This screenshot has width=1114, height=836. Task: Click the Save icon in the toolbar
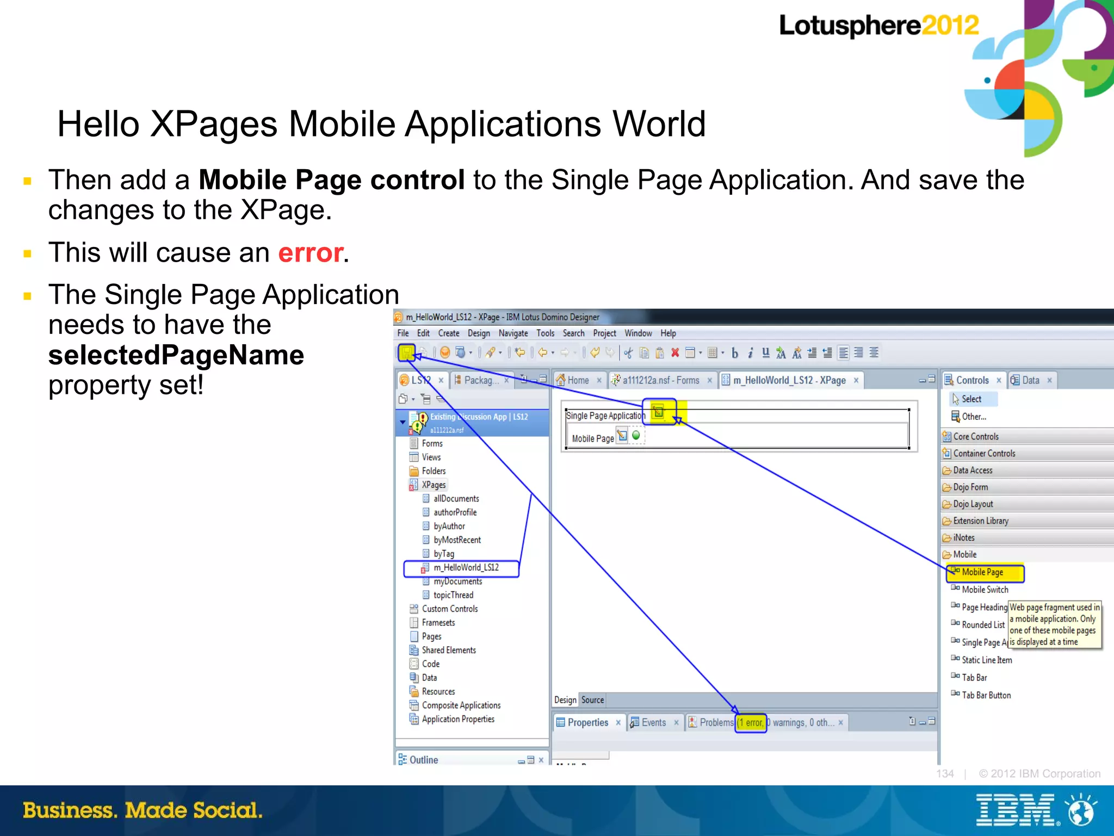click(406, 352)
